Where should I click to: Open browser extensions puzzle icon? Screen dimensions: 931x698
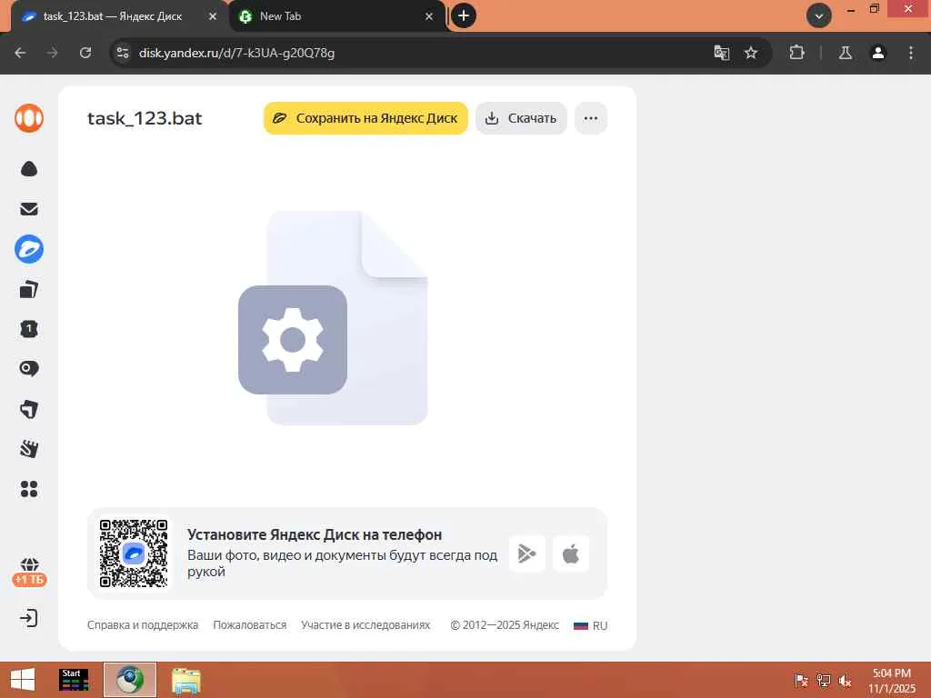[x=796, y=53]
